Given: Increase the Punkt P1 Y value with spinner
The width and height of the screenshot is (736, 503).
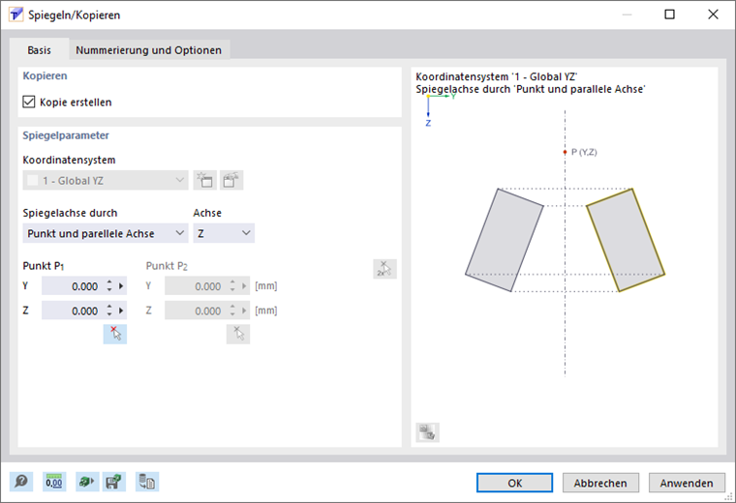Looking at the screenshot, I should click(109, 282).
